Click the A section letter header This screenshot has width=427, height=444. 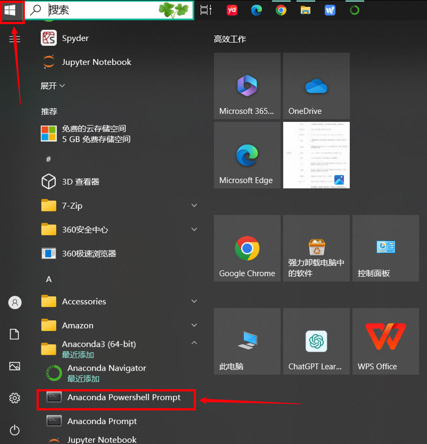click(49, 279)
